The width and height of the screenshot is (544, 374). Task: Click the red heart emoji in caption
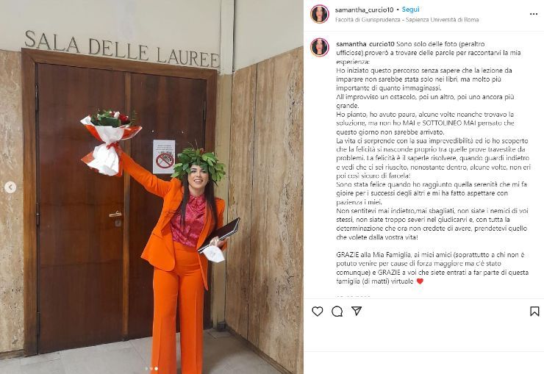click(420, 281)
